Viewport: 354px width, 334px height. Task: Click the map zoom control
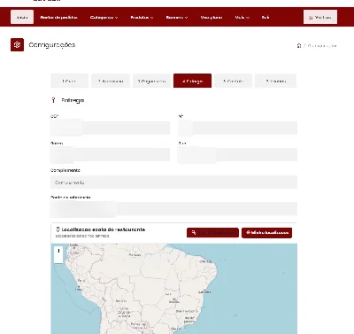(58, 254)
